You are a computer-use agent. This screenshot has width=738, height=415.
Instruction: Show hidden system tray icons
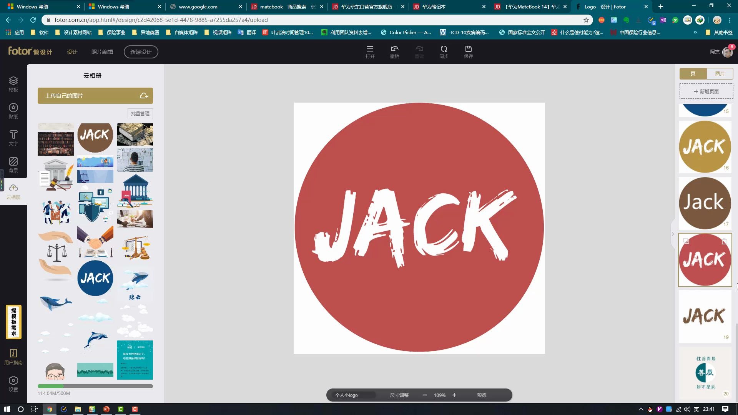[x=641, y=409]
